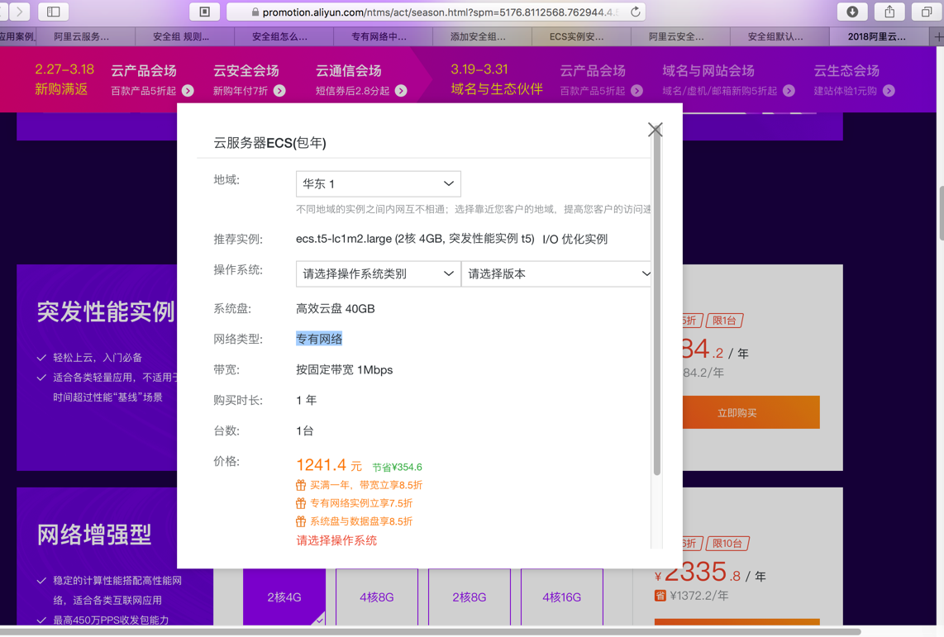Open the 地域 region dropdown

click(x=378, y=184)
